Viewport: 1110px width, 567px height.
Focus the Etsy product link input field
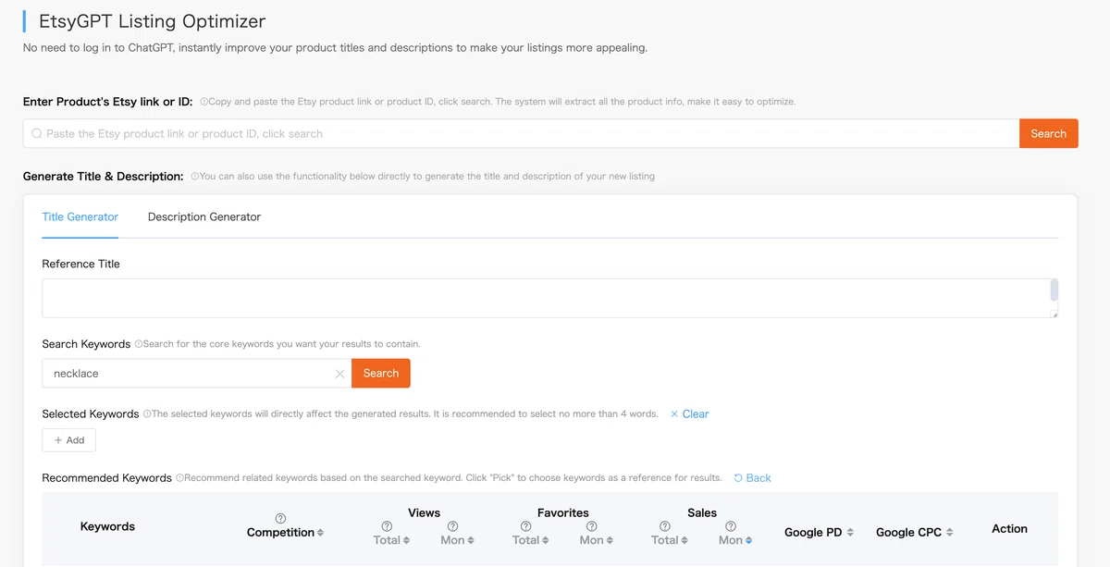(521, 133)
